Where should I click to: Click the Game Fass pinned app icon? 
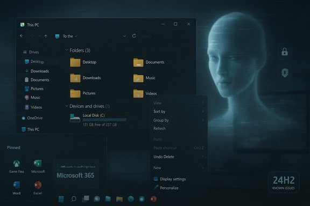pos(16,164)
